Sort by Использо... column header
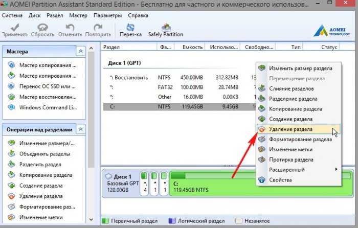This screenshot has height=228, width=358. 223,47
